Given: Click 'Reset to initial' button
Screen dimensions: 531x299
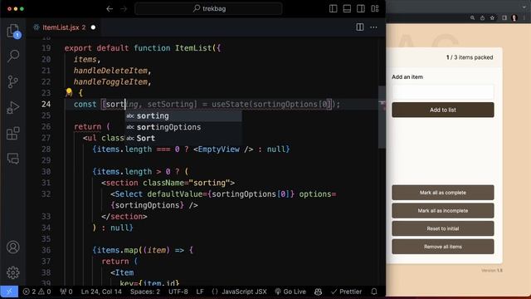Looking at the screenshot, I should (442, 228).
